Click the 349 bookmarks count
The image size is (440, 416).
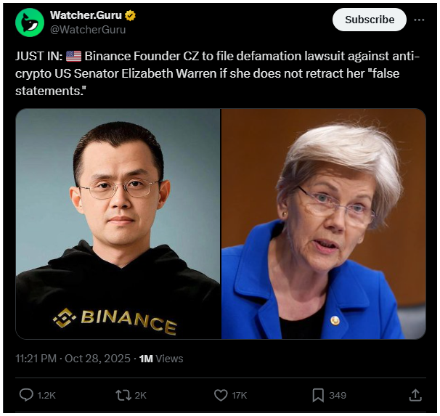[x=338, y=396]
